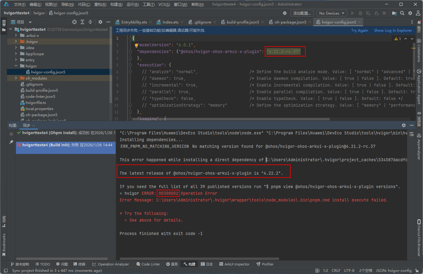Click the editor horizontal scrollbar
Screen dimensions: 423x274
coord(231,119)
